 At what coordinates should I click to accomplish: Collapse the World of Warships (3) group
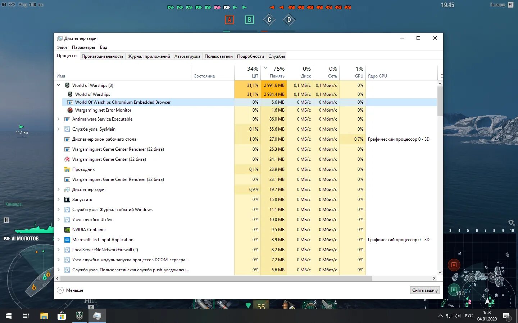coord(59,85)
